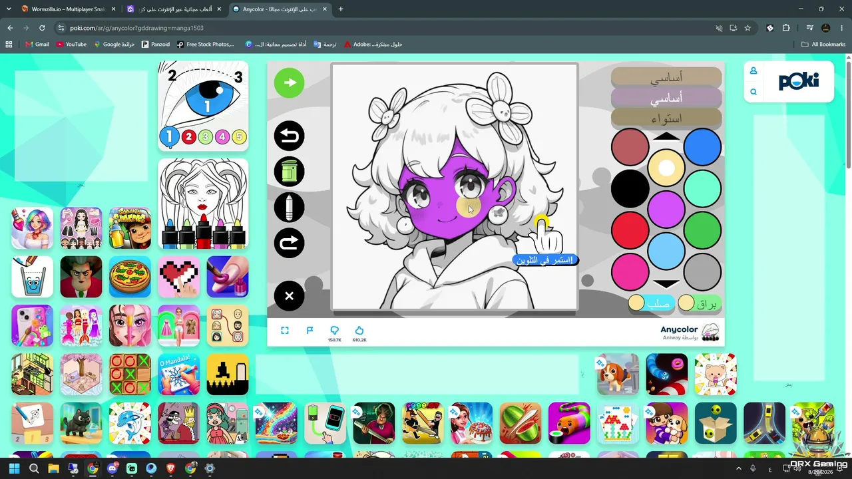The image size is (852, 479).
Task: Choose the purple أساسي palette button
Action: click(666, 98)
